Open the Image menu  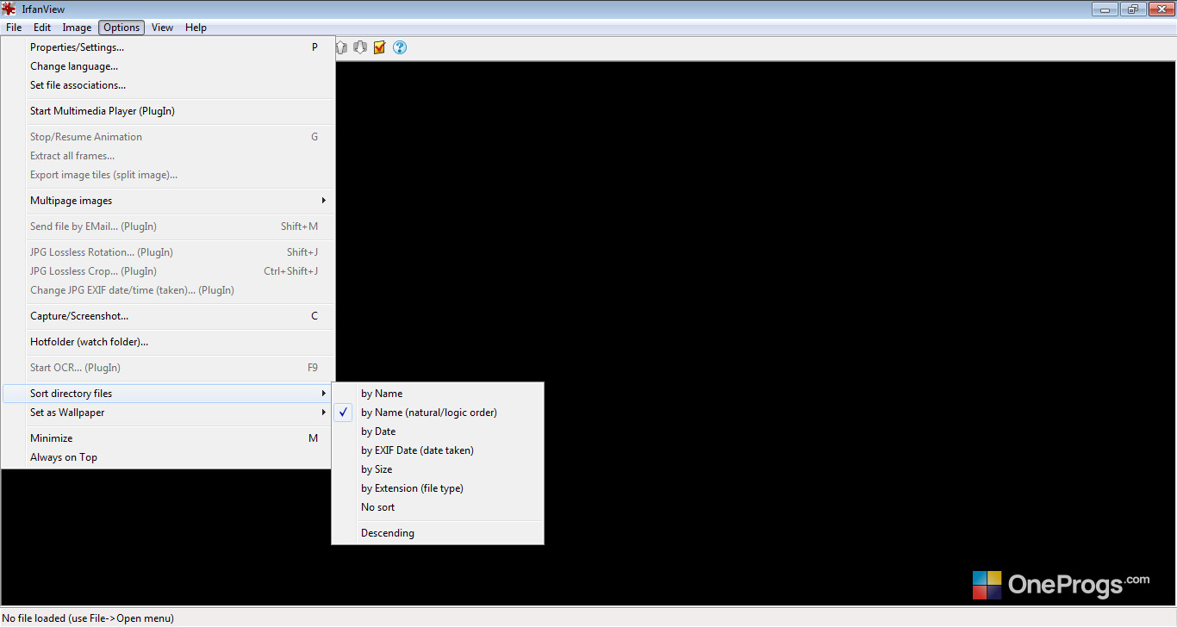[x=77, y=28]
